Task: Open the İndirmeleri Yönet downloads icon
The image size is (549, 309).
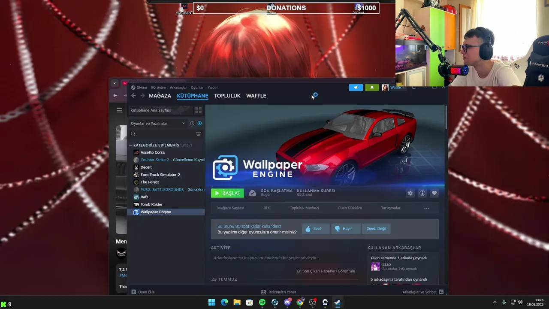Action: tap(264, 292)
